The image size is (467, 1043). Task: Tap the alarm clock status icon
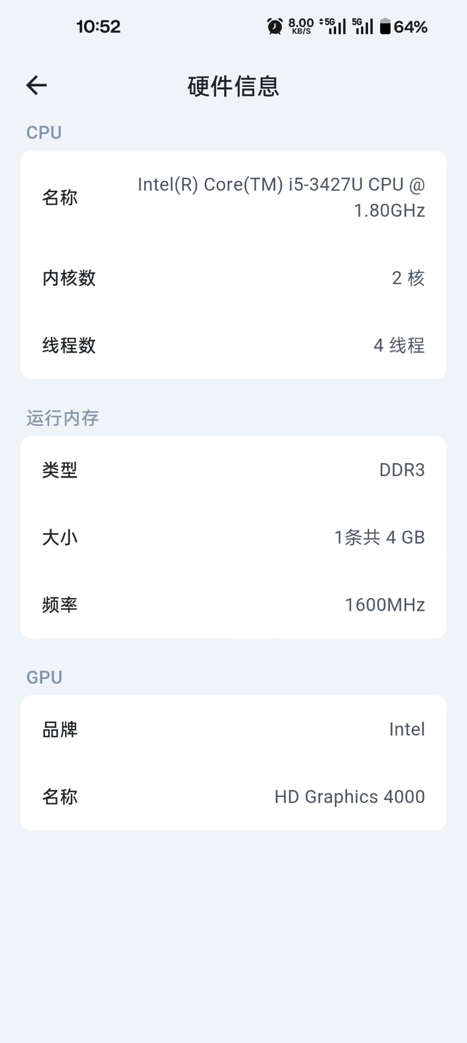click(275, 26)
